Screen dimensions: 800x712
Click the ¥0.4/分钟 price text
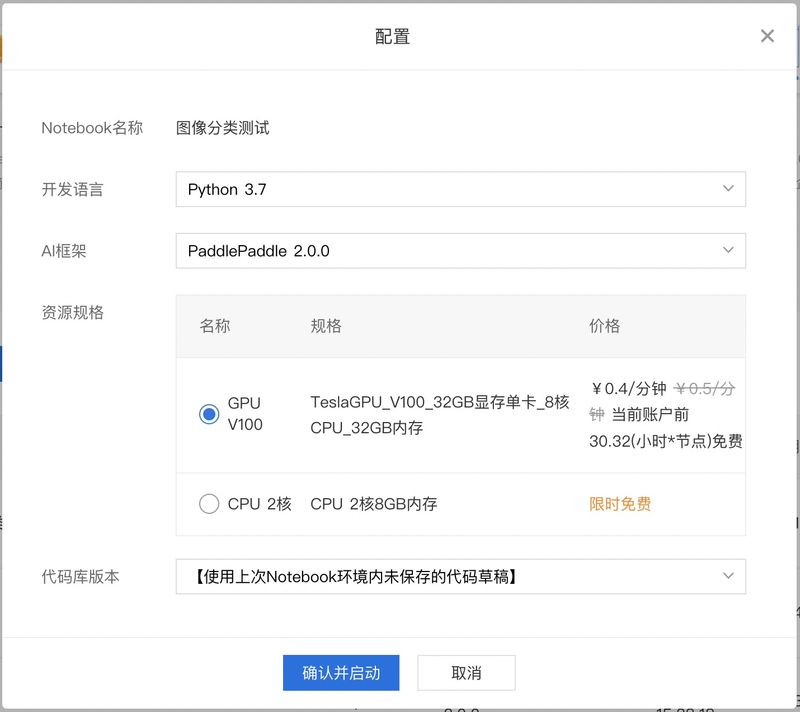[628, 388]
